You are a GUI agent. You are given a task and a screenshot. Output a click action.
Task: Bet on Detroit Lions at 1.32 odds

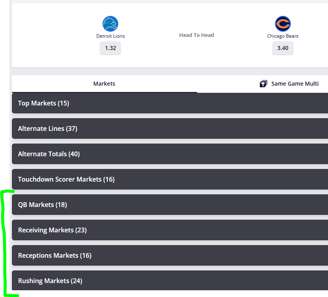pyautogui.click(x=110, y=48)
